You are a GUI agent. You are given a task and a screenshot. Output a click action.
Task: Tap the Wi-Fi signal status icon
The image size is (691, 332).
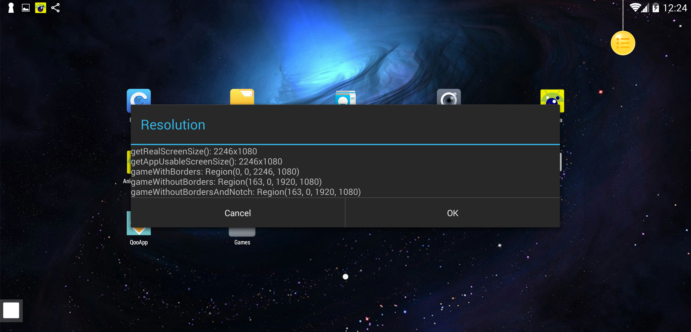click(635, 7)
